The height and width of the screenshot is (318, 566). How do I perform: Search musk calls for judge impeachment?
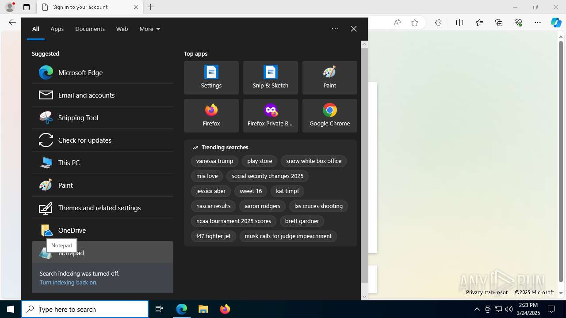pos(288,236)
